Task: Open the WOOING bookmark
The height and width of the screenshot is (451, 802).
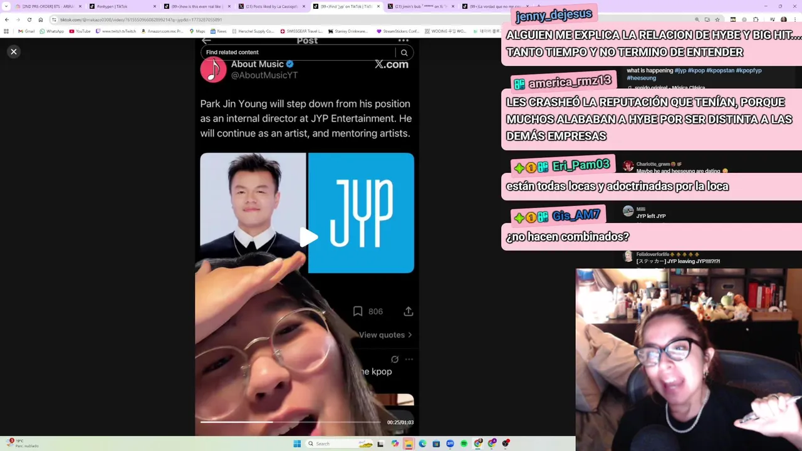Action: point(445,31)
